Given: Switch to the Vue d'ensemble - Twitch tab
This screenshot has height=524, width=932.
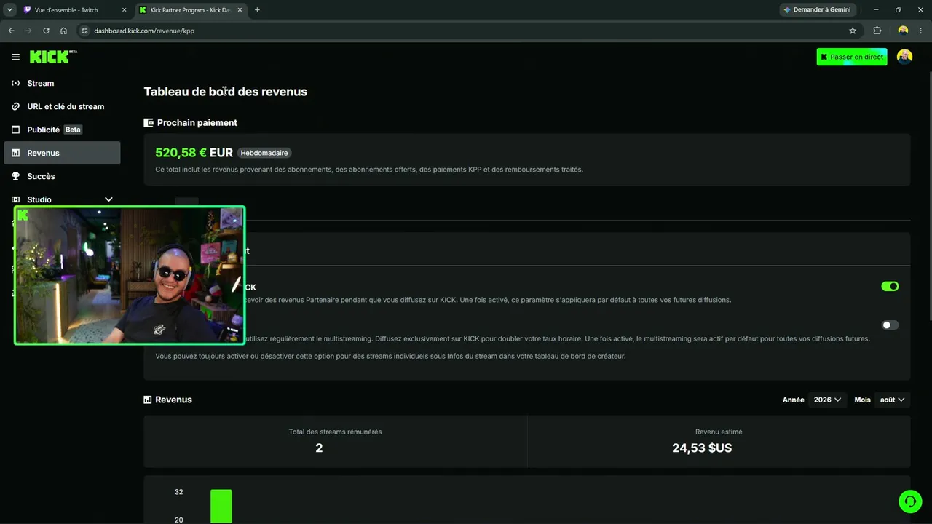Looking at the screenshot, I should (74, 10).
